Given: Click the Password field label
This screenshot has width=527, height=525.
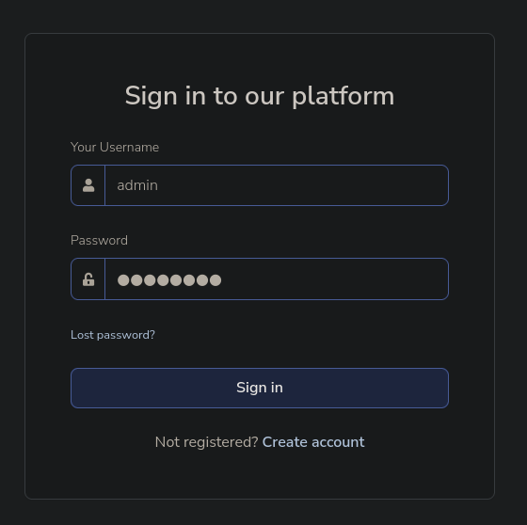Looking at the screenshot, I should click(99, 240).
